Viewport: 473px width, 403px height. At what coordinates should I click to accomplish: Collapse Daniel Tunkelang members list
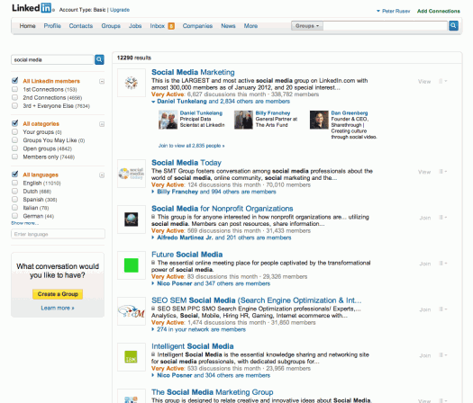coord(153,102)
